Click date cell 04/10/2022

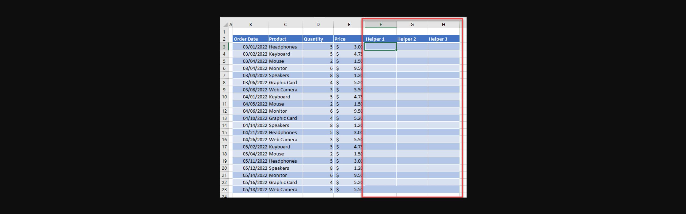point(250,118)
